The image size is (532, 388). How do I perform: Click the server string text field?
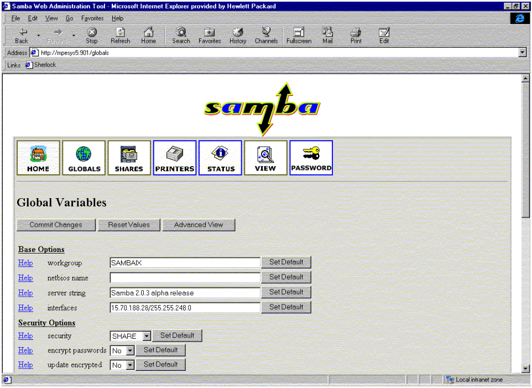coord(185,293)
